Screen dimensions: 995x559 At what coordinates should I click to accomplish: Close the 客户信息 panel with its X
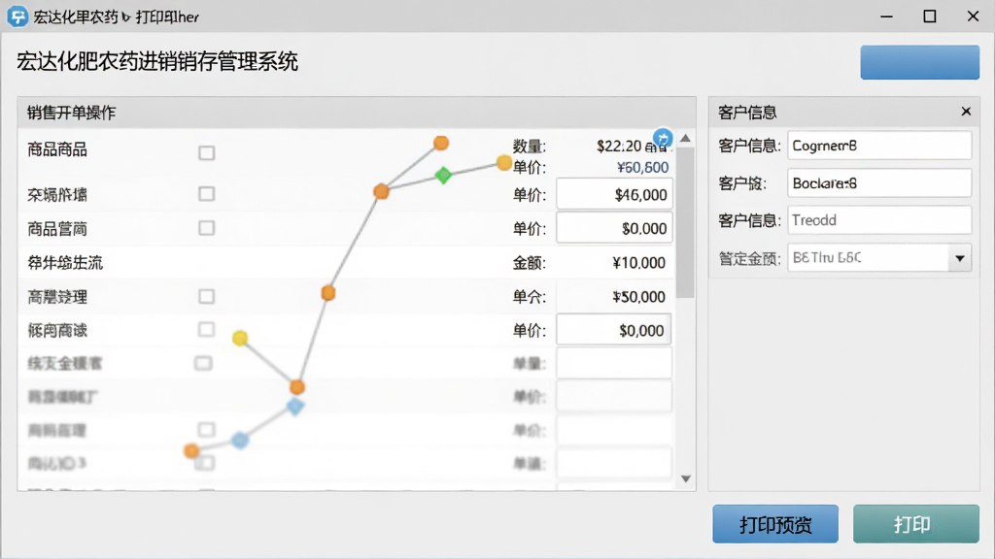[966, 112]
